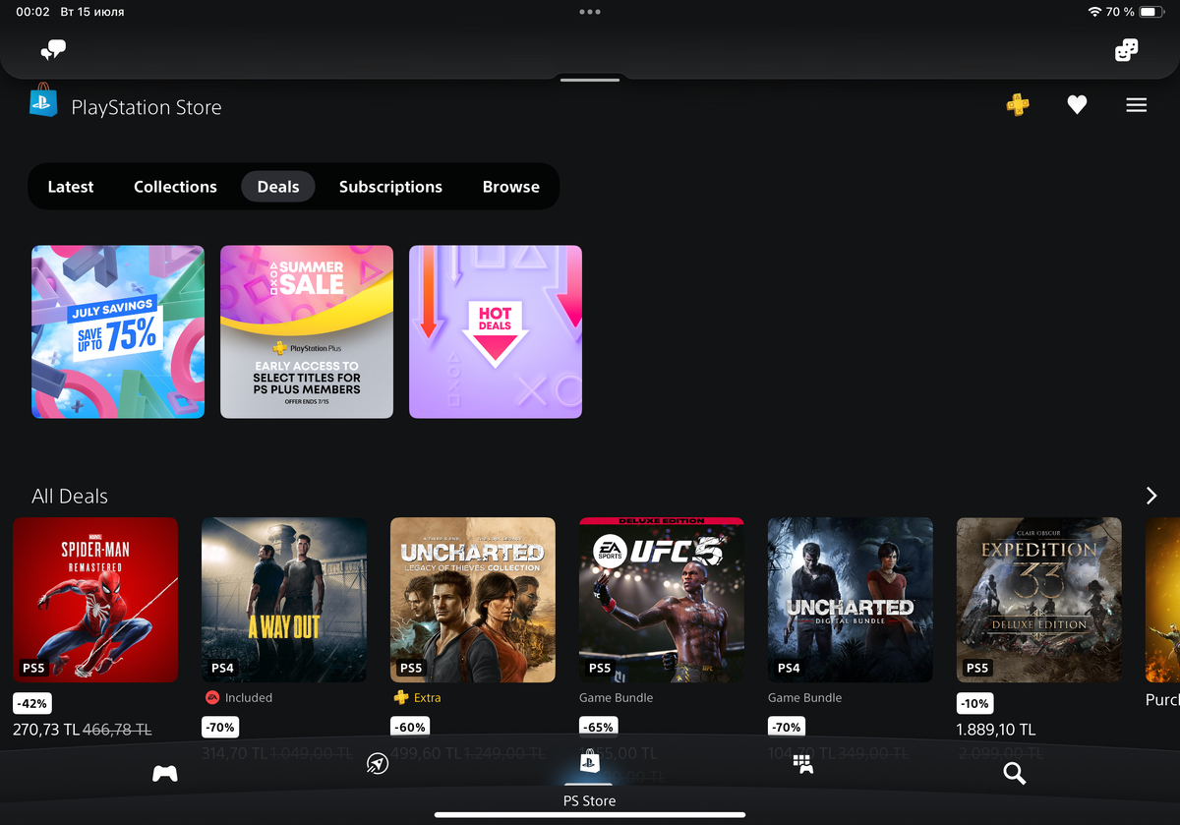Tap the Wi-Fi status icon

click(1094, 12)
